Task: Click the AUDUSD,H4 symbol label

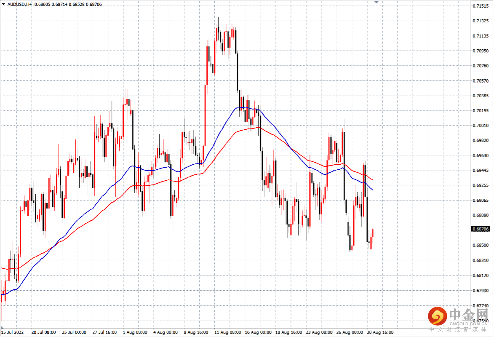Action: (19, 4)
